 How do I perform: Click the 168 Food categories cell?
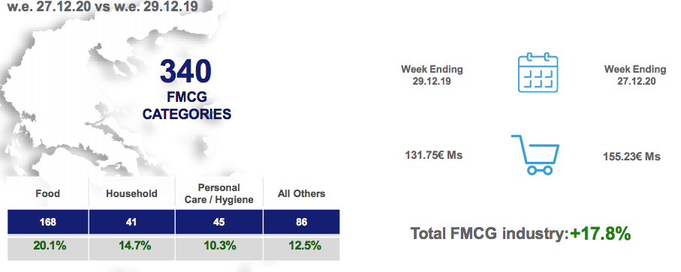(x=48, y=223)
